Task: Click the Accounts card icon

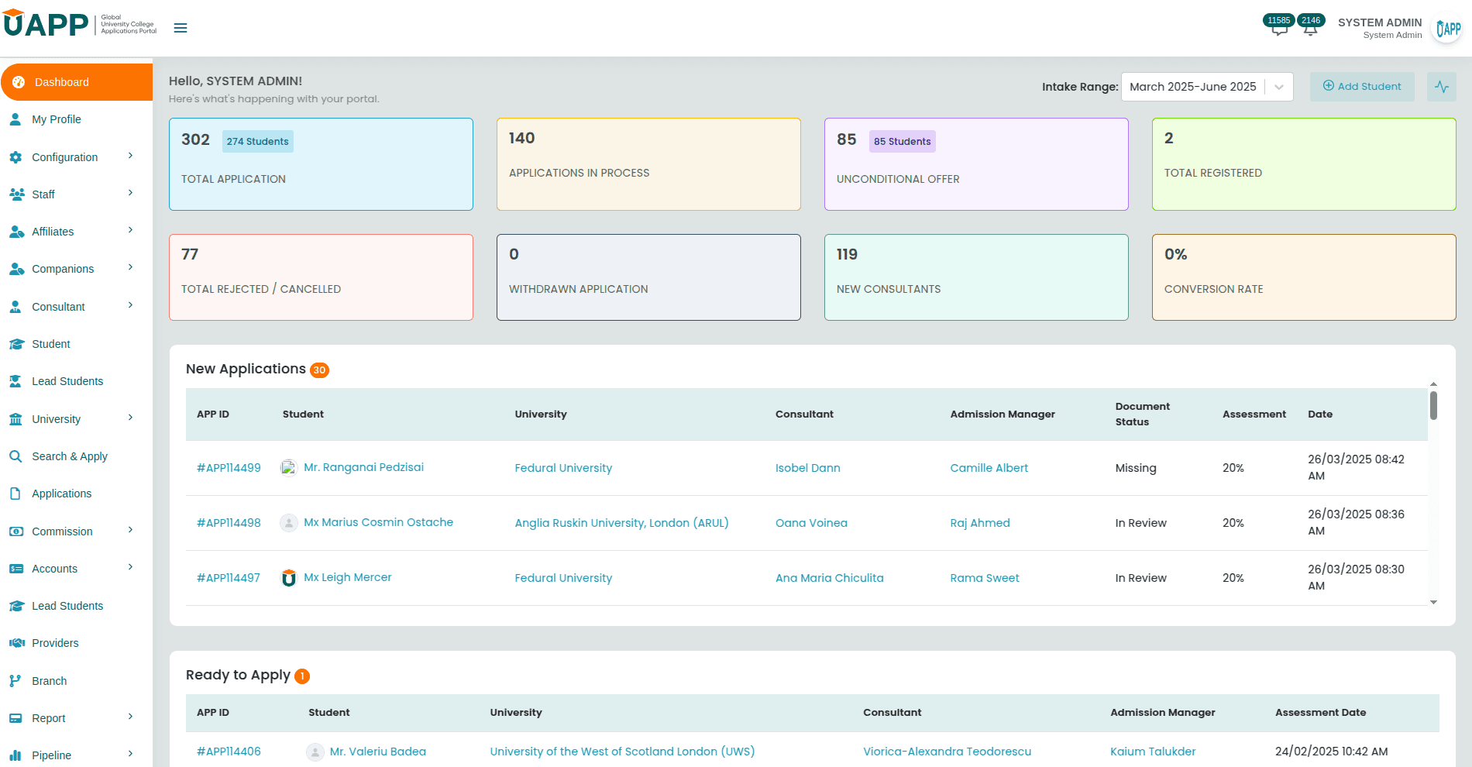Action: point(15,569)
